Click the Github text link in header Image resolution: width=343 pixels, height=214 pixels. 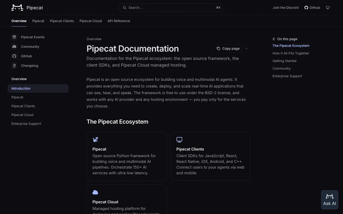point(315,8)
